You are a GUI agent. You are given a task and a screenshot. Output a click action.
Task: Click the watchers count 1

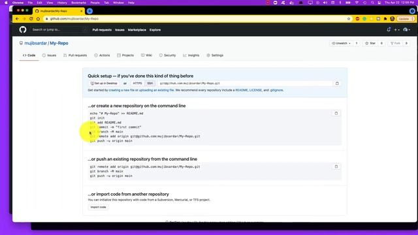pos(357,43)
